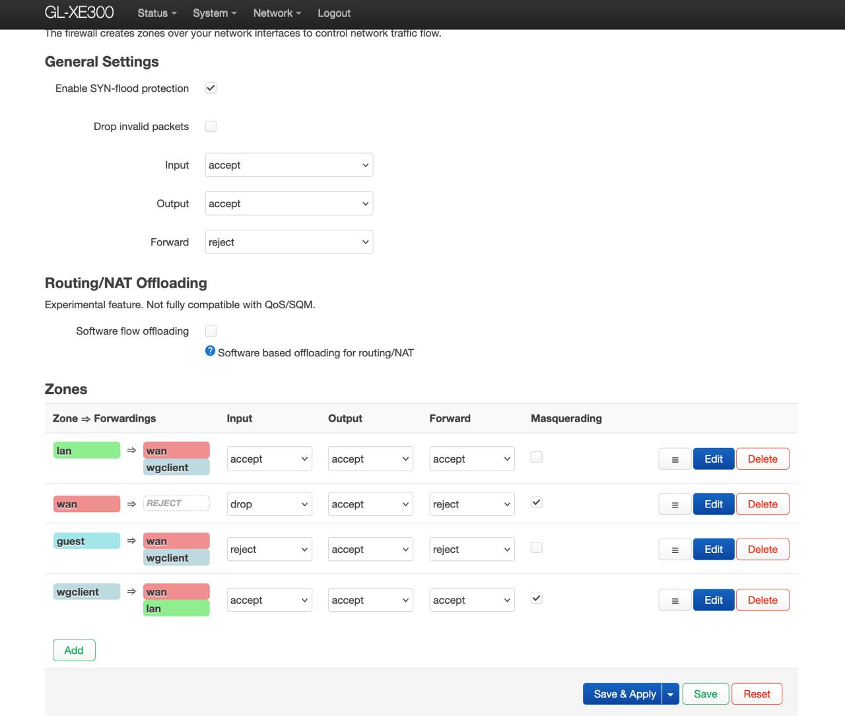Select the green lan zone badge
The image size is (845, 716).
click(86, 451)
